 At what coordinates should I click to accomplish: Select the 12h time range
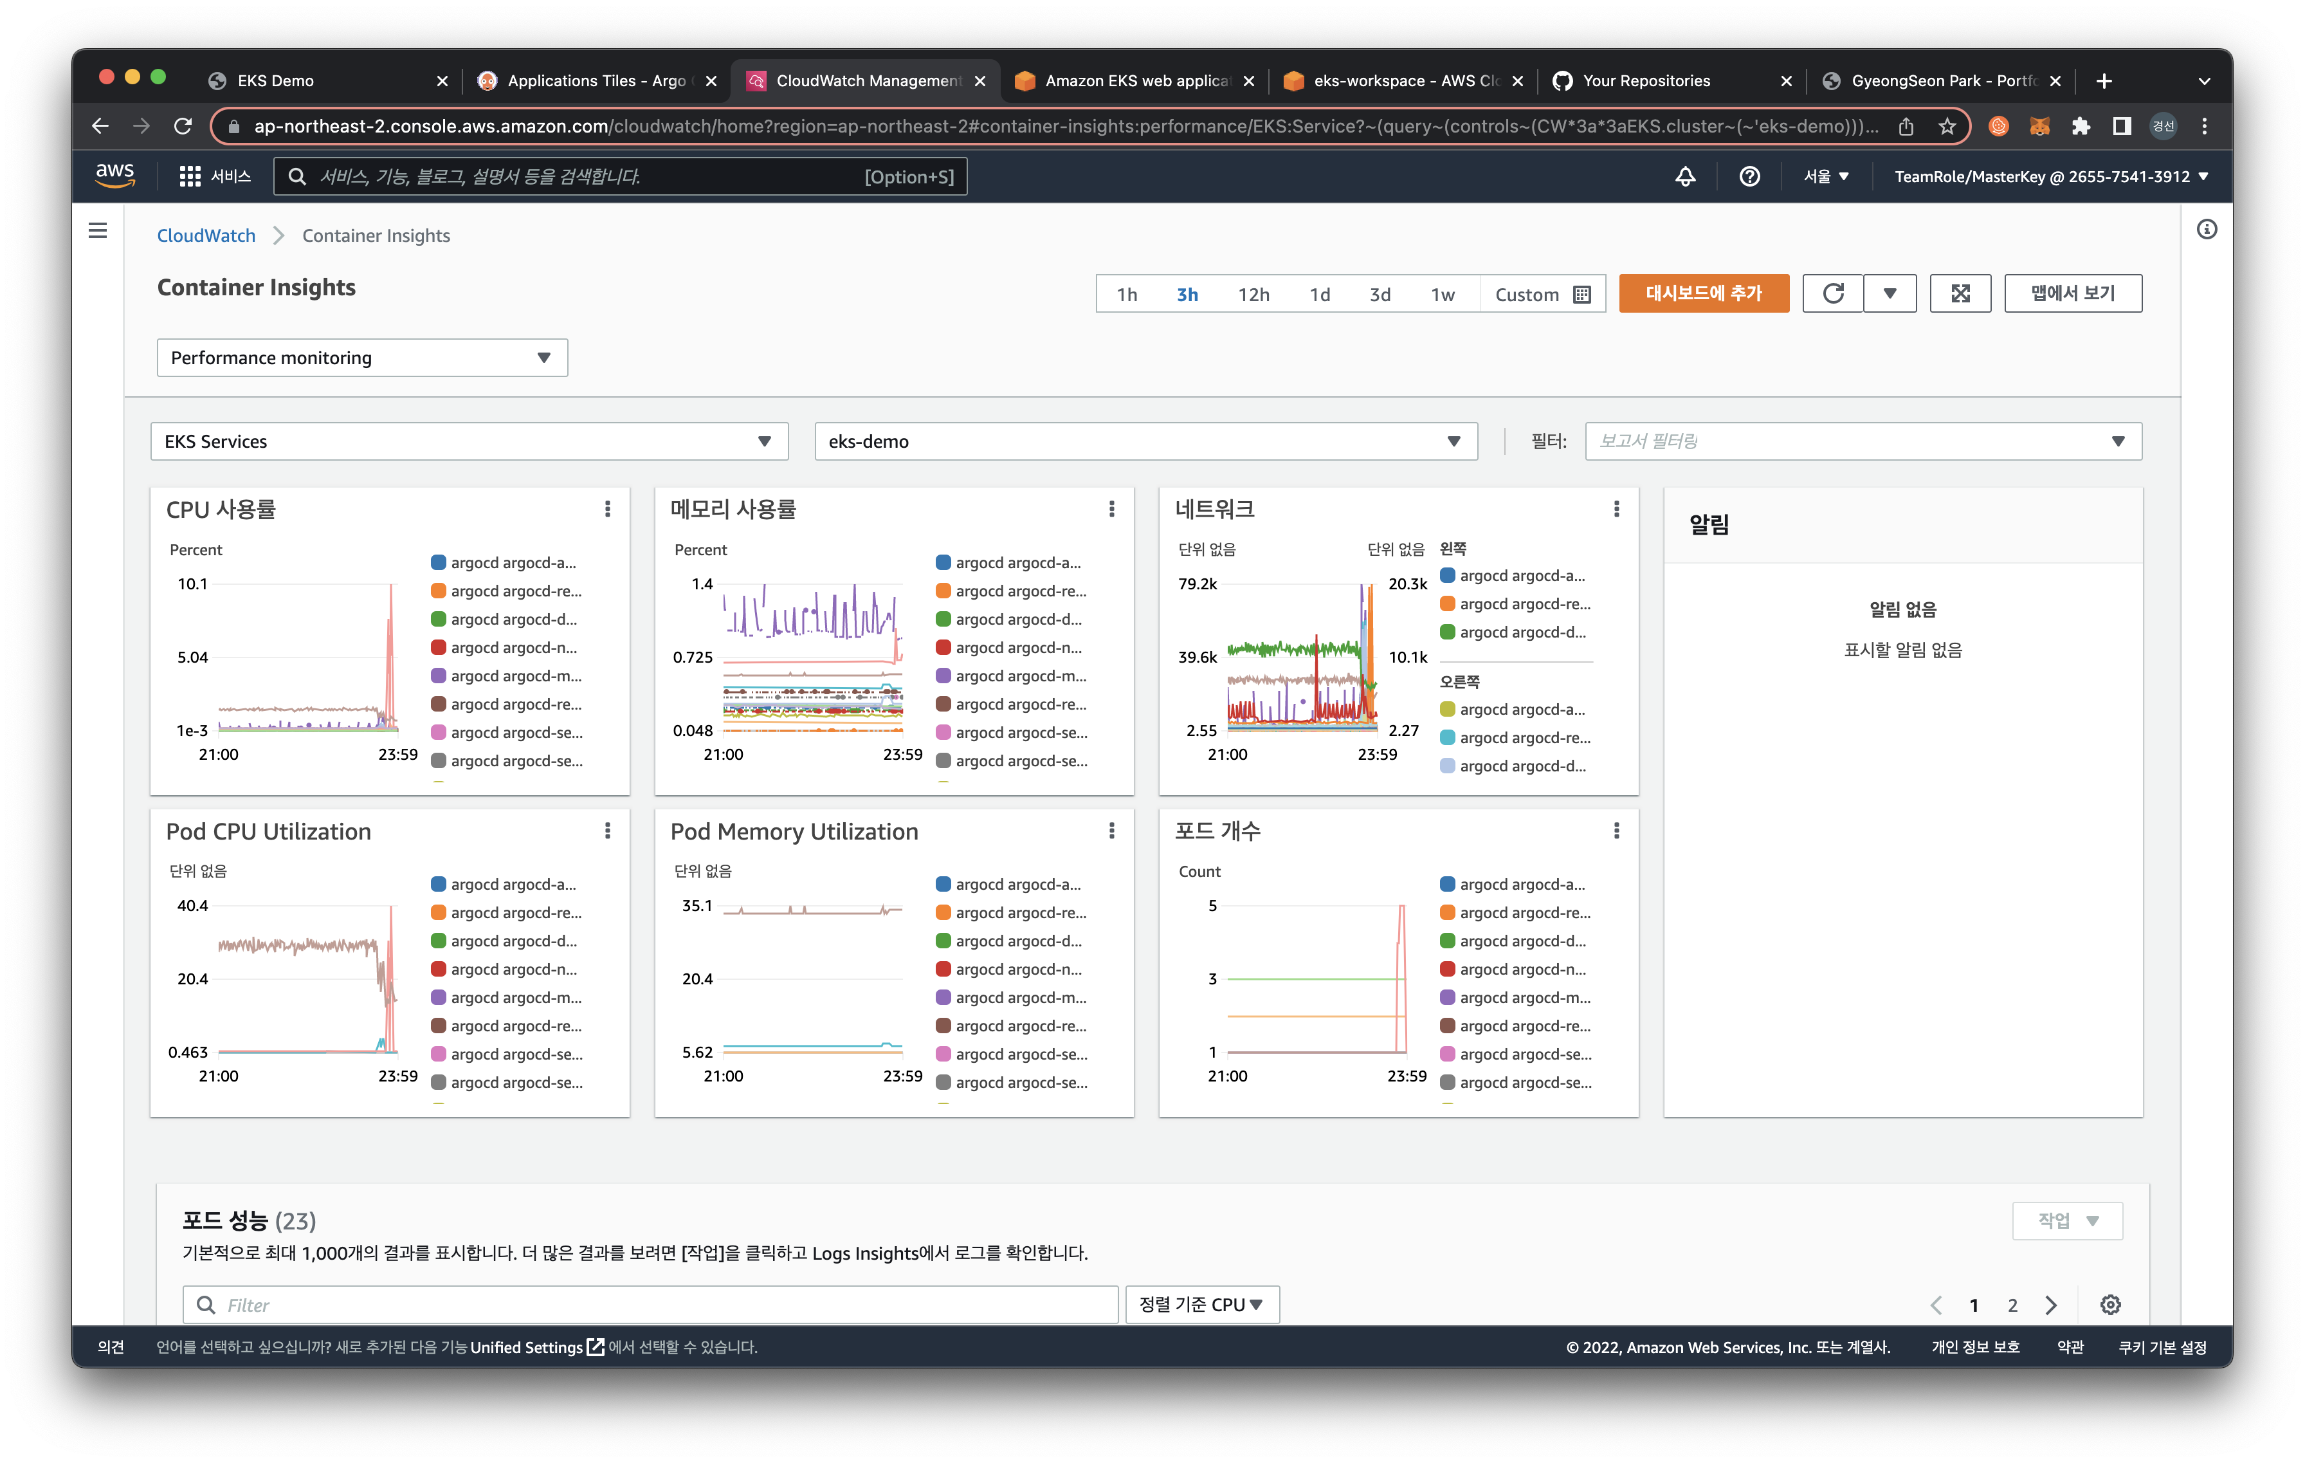pyautogui.click(x=1253, y=295)
